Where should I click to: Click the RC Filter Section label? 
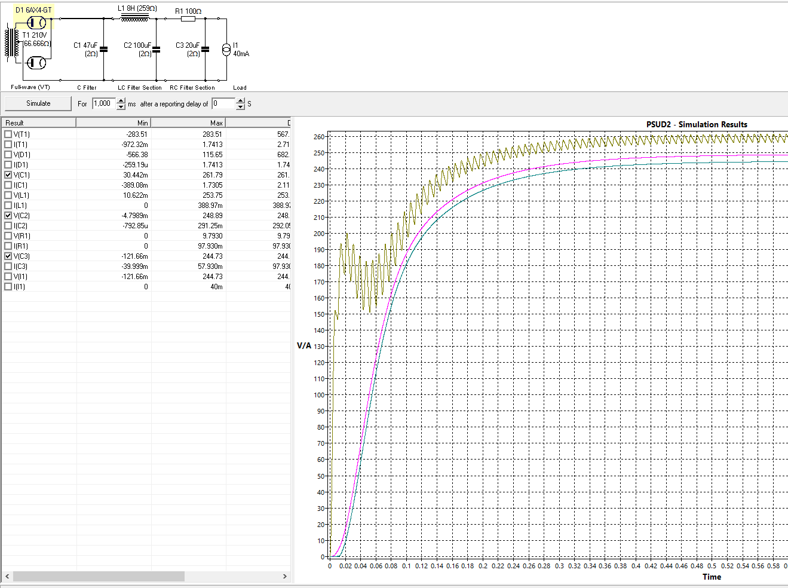[192, 87]
